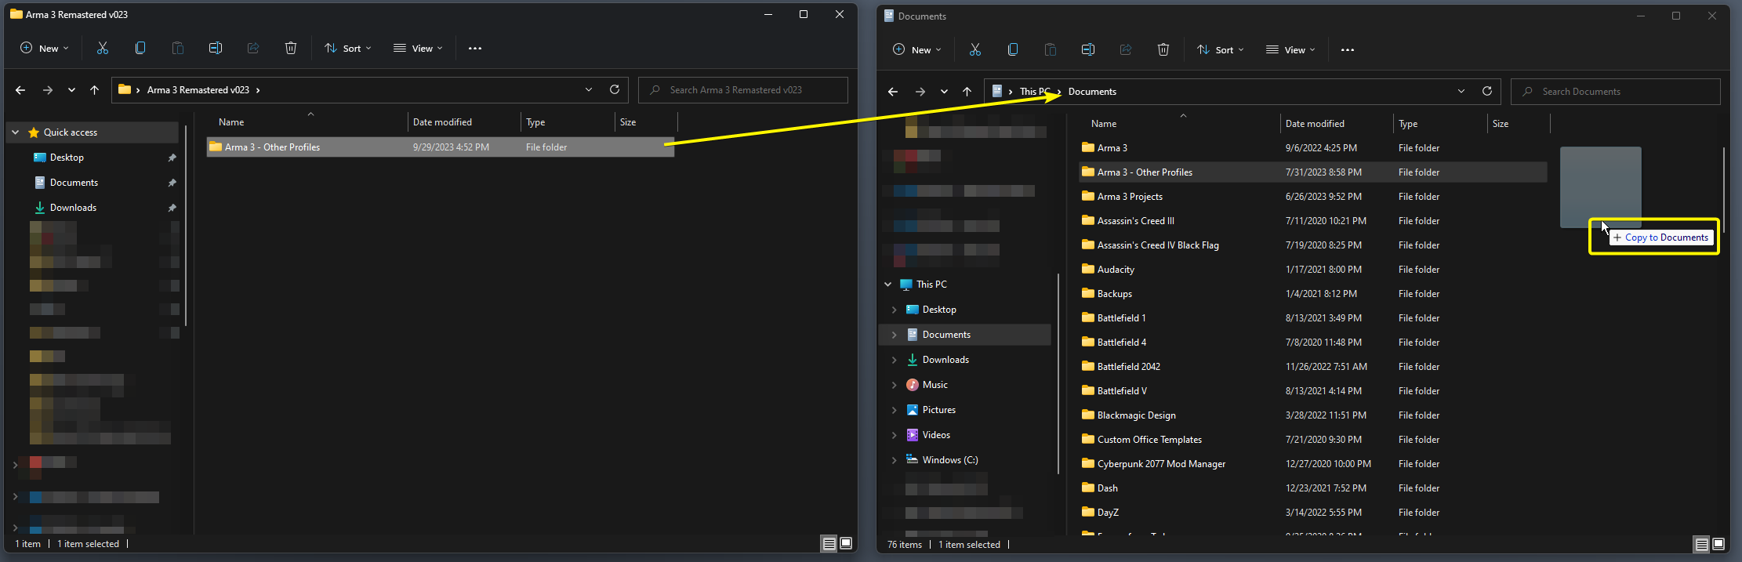Expand address history dropdown in Arma 3 Remastered address bar

[x=589, y=89]
